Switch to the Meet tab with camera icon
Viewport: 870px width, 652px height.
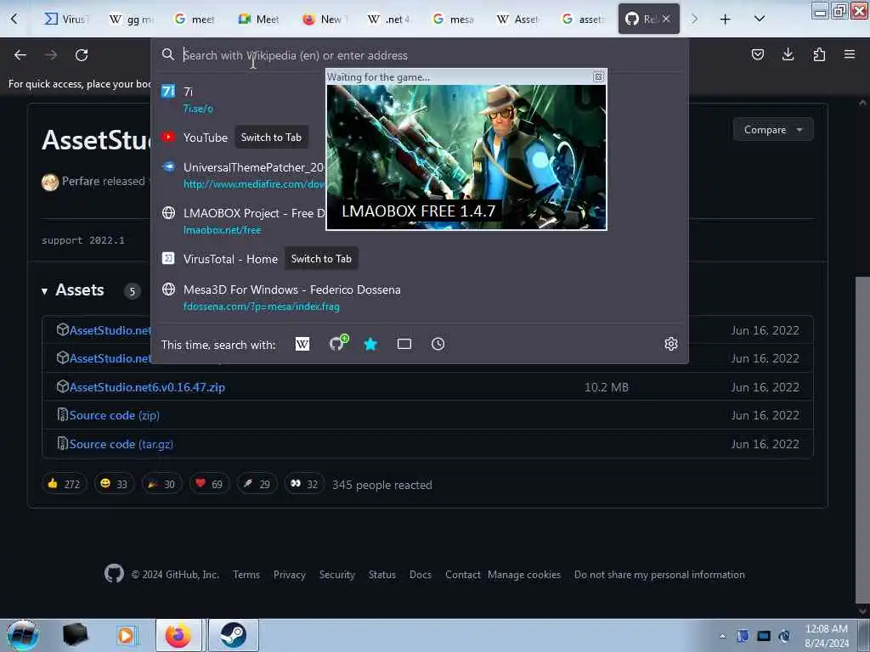(258, 20)
